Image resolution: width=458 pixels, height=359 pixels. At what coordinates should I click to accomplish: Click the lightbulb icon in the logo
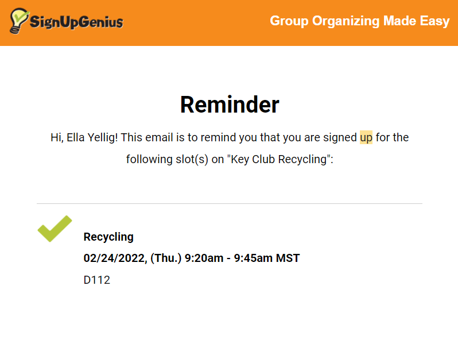(19, 21)
